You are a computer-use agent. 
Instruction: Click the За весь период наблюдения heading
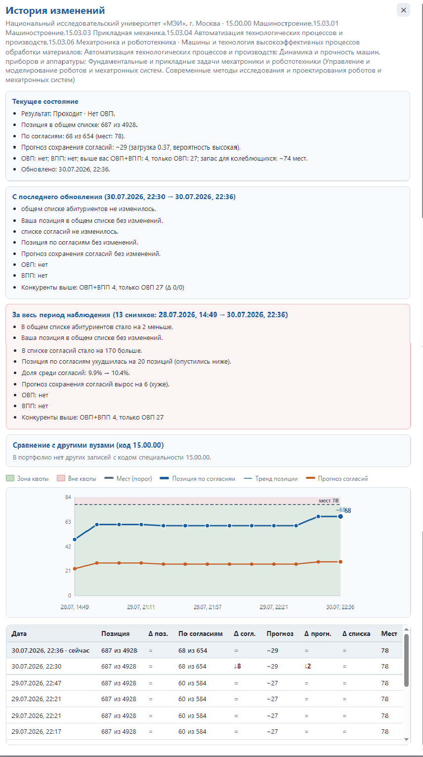tap(150, 315)
